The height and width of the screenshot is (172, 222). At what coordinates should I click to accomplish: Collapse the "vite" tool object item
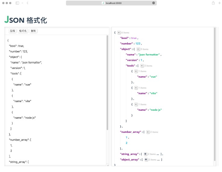(136, 88)
